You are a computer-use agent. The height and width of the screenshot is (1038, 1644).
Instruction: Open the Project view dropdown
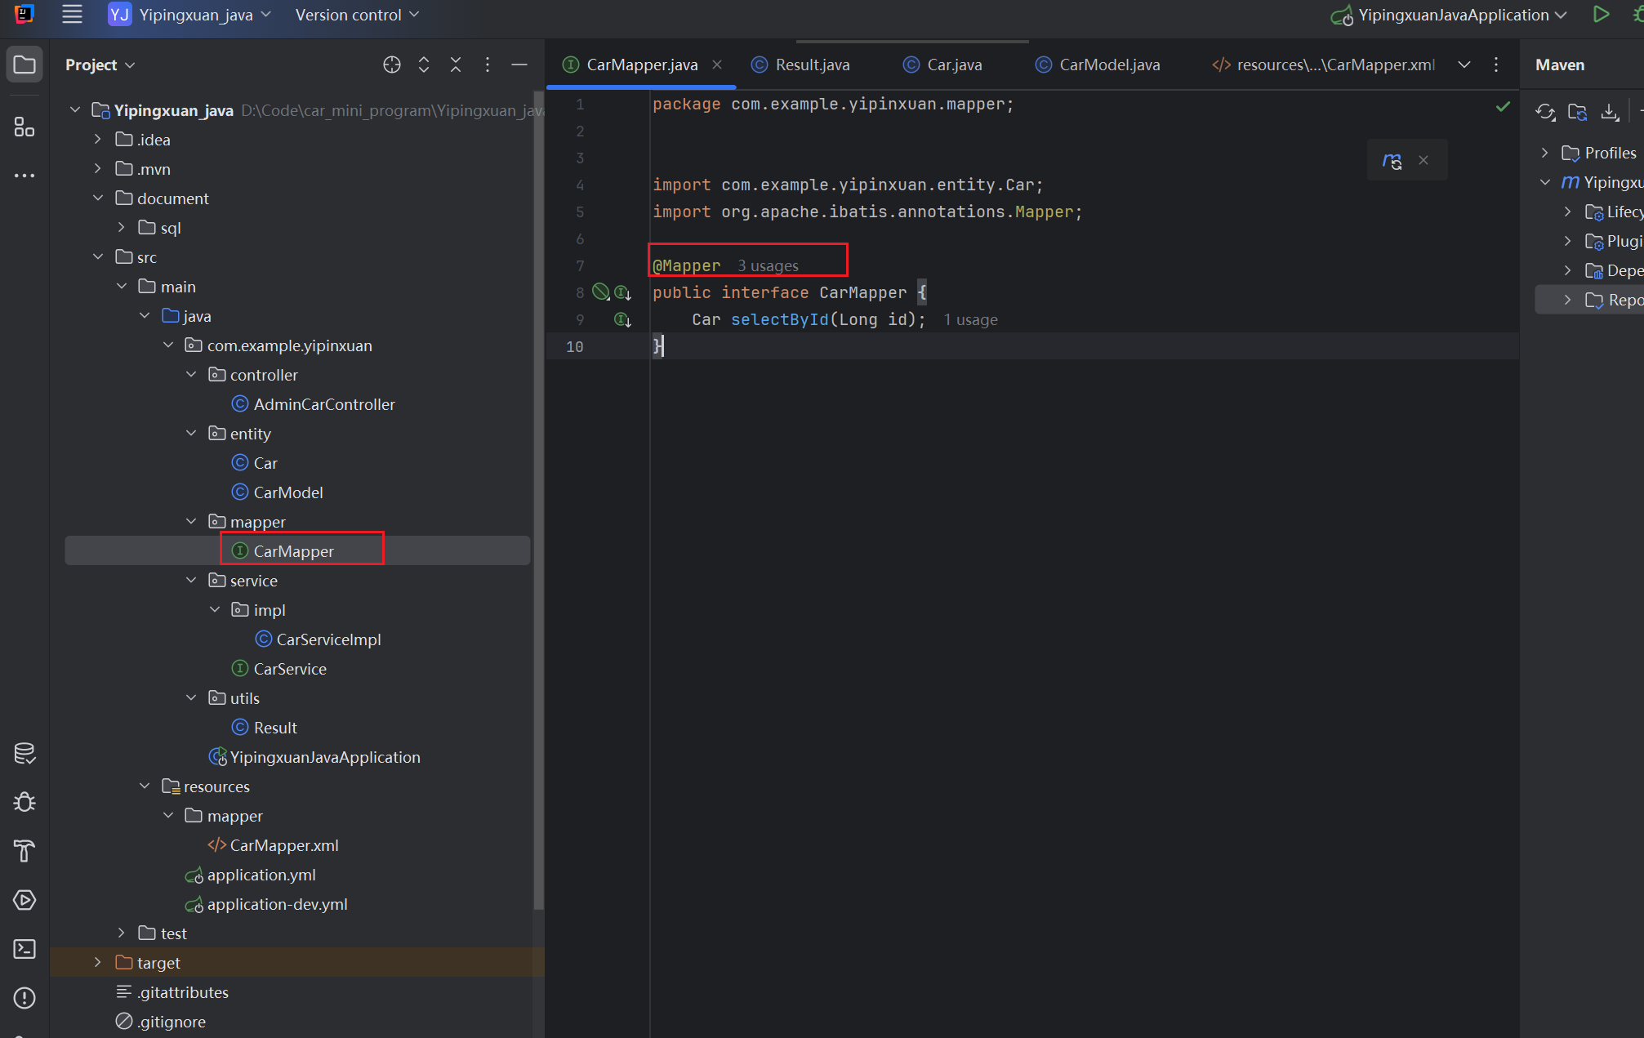point(100,65)
